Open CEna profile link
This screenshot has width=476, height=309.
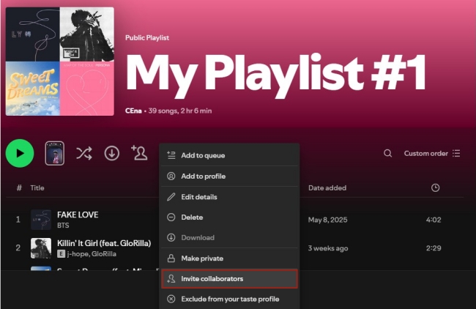click(x=133, y=111)
